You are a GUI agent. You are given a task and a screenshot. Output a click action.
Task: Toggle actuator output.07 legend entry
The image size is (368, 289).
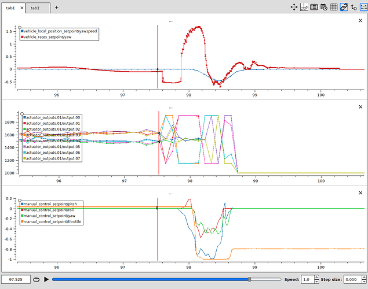click(52, 158)
